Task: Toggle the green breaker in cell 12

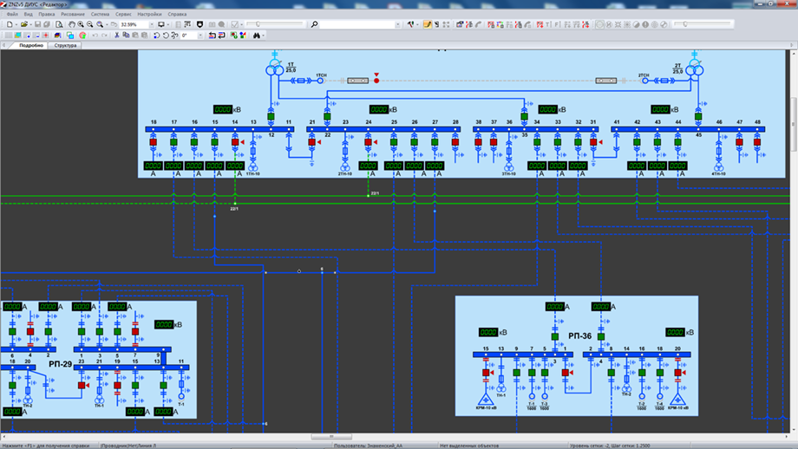Action: [271, 116]
